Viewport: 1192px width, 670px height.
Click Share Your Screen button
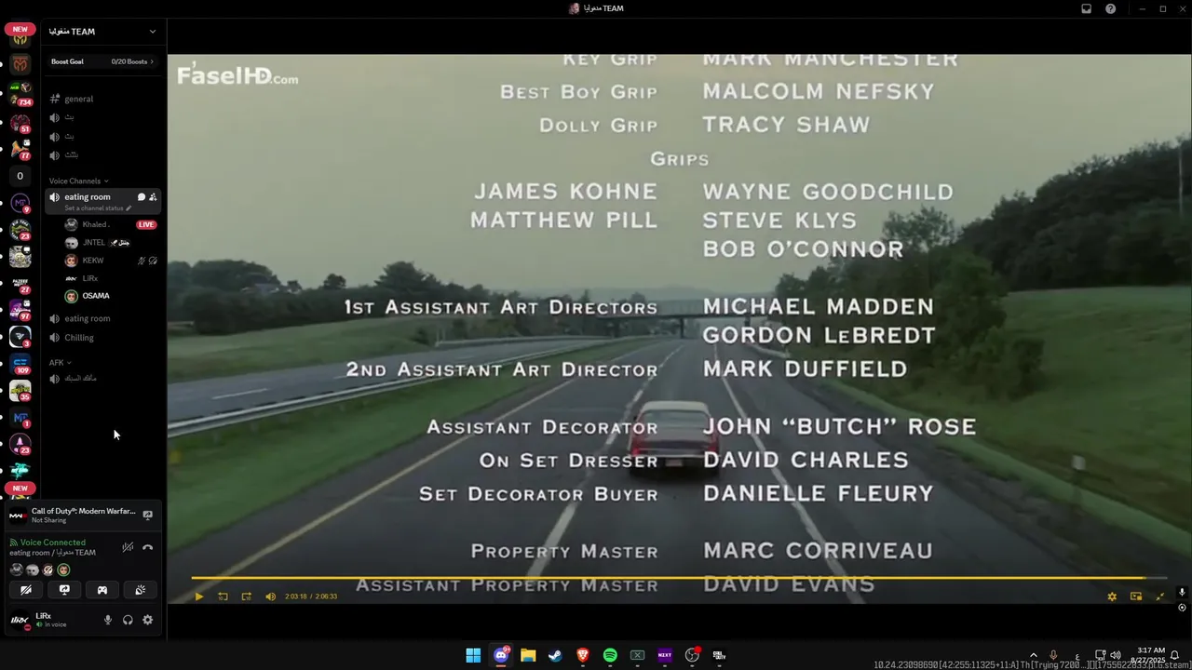[64, 590]
